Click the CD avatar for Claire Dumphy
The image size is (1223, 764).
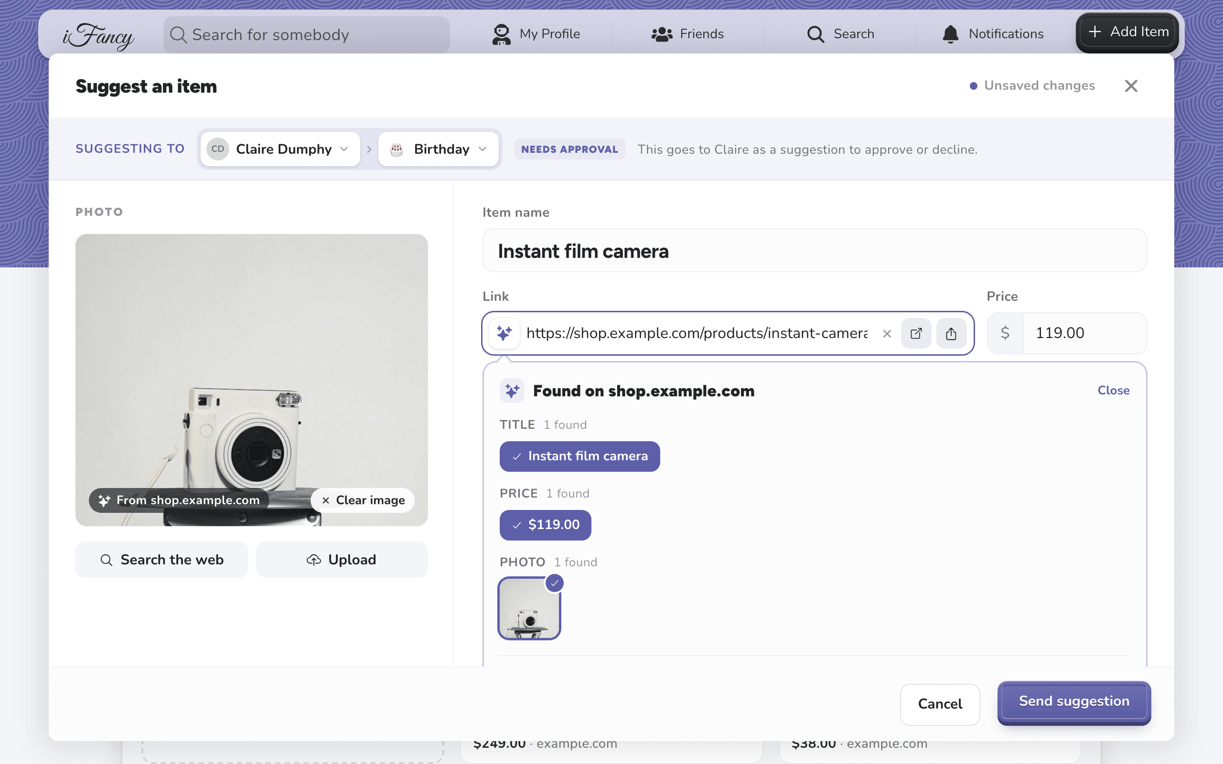tap(218, 149)
